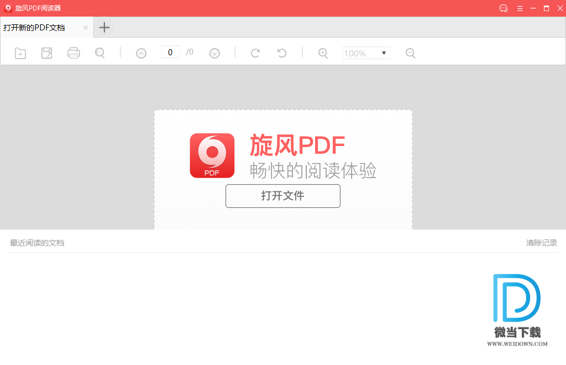This screenshot has height=365, width=566.
Task: Zoom in with plus magnifier
Action: pos(323,54)
